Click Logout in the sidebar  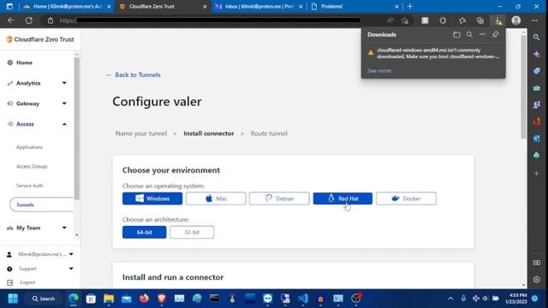point(27,282)
